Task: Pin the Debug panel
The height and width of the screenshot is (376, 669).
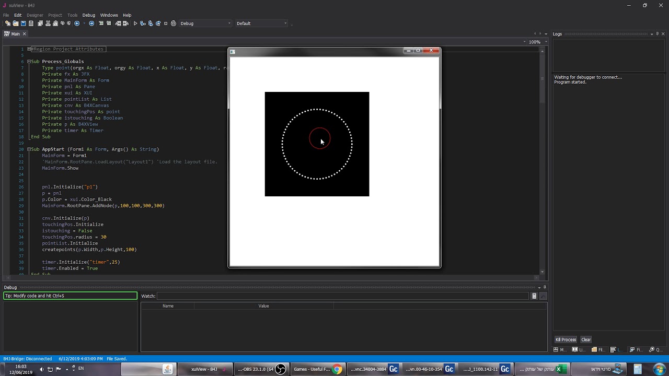Action: click(545, 287)
